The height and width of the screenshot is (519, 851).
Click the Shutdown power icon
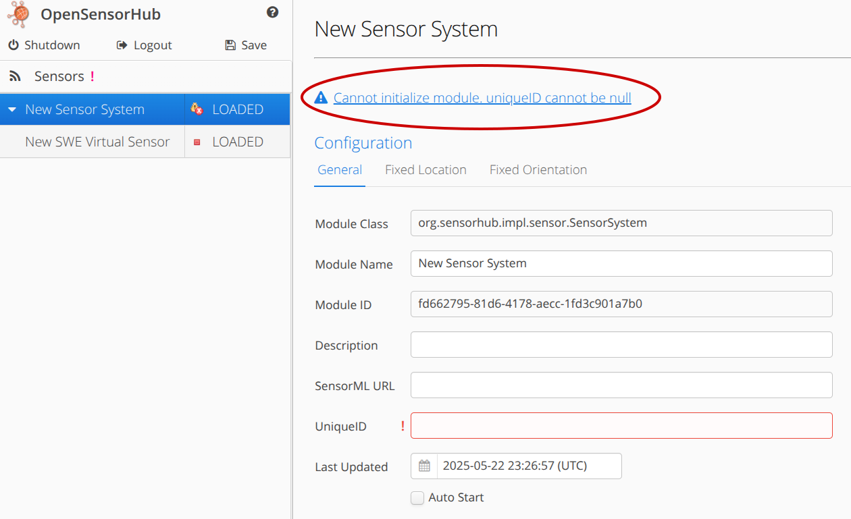(x=14, y=45)
